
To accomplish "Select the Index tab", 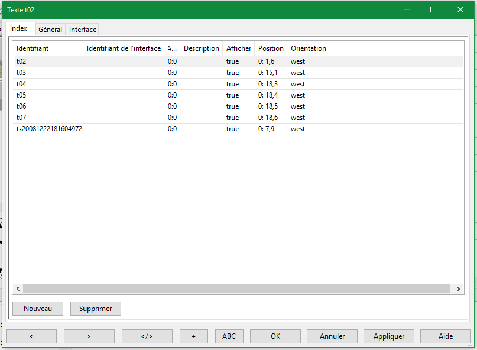I will click(19, 28).
